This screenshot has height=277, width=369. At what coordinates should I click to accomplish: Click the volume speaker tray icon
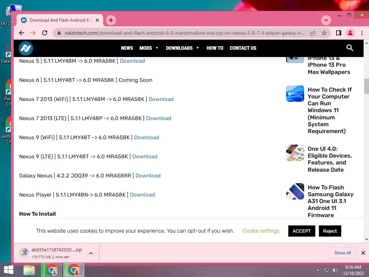point(335,270)
